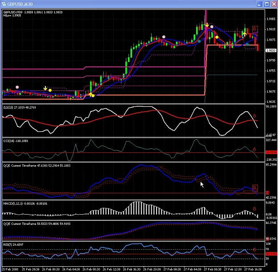Click the 1.9675 price axis label
The height and width of the screenshot is (272, 278).
pyautogui.click(x=271, y=92)
